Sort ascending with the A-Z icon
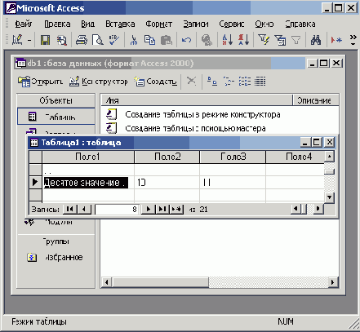The image size is (360, 332). tap(228, 40)
